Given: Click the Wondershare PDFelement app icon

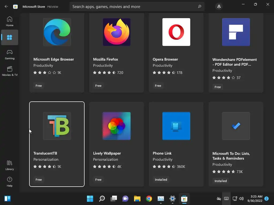Looking at the screenshot, I should coord(236,32).
